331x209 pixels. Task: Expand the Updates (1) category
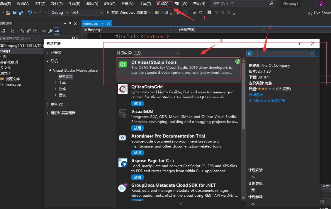tap(48, 104)
